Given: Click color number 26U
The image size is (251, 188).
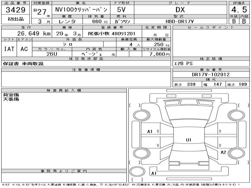Looking at the screenshot, I should (52, 54).
